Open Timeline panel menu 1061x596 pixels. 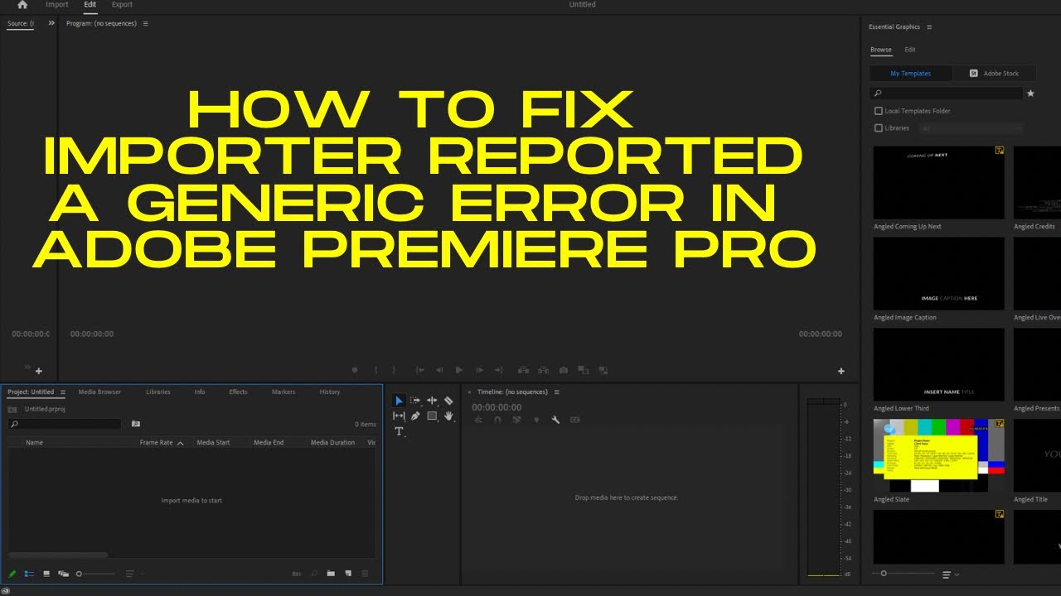[556, 392]
